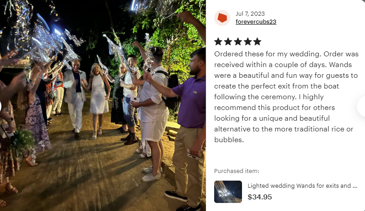This screenshot has width=365, height=211.
Task: Select the second rating star
Action: point(228,42)
